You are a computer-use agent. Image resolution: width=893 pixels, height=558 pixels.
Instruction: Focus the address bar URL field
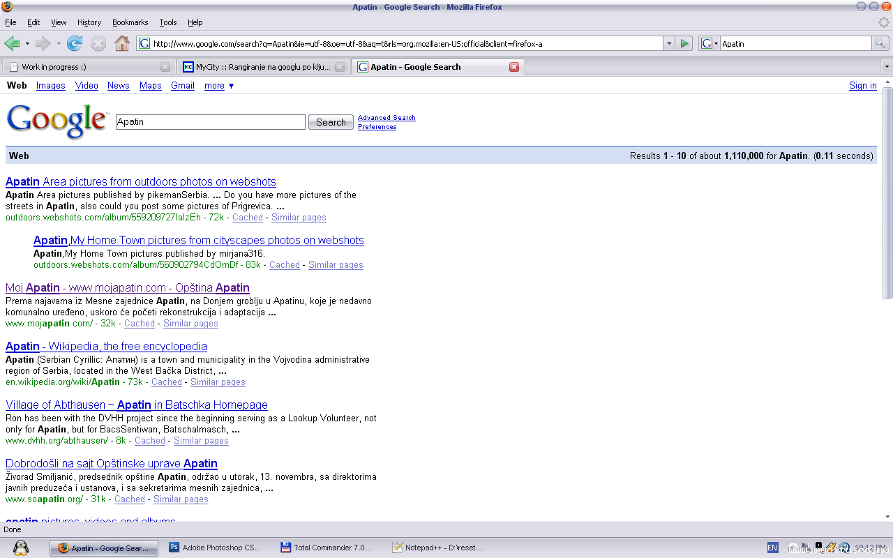pos(406,43)
